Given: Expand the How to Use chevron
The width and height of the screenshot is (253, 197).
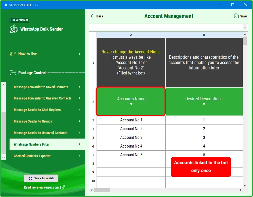Looking at the screenshot, I should (x=79, y=54).
